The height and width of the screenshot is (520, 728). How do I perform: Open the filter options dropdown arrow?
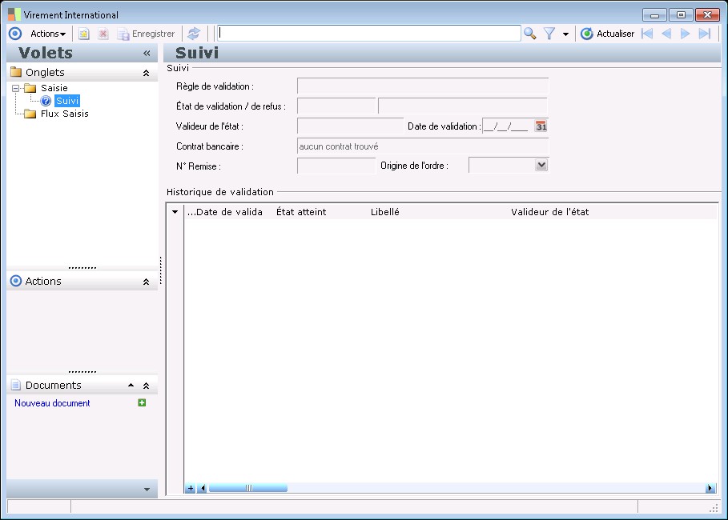[565, 34]
